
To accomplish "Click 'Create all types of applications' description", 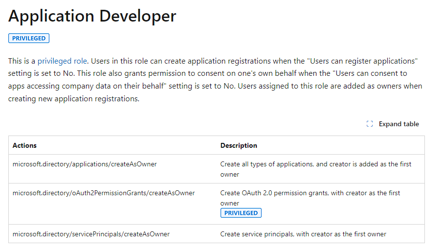I will (316, 169).
